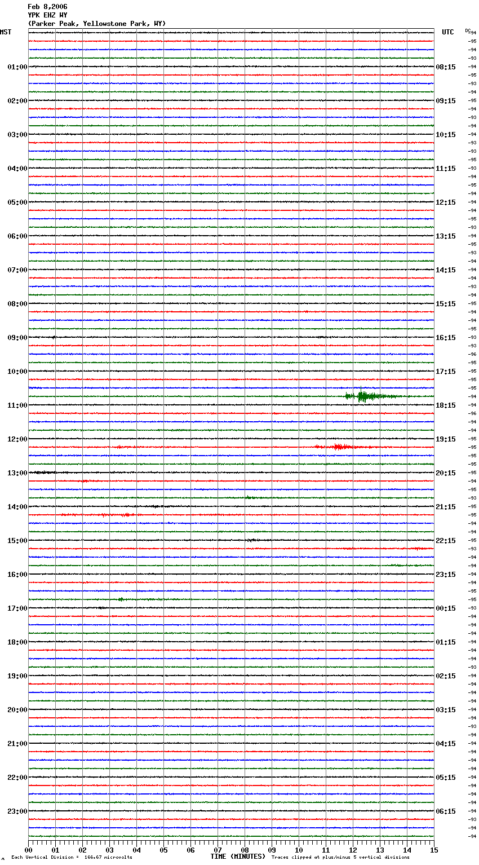
Task: Click the UTC column header
Action: click(x=448, y=32)
